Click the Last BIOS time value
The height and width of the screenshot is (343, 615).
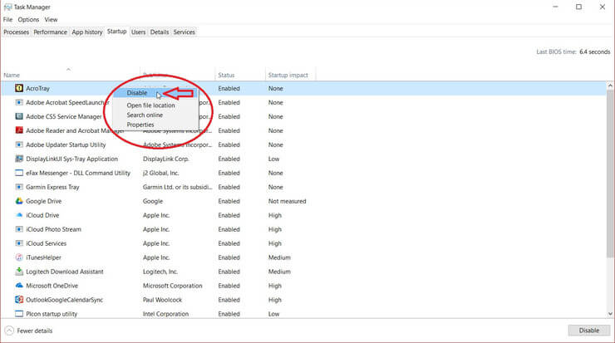pos(594,51)
